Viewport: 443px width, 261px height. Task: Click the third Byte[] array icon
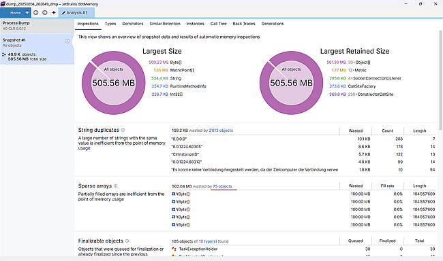click(174, 209)
